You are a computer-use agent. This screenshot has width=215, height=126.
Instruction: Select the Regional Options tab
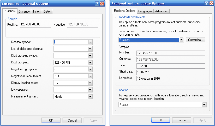[124, 11]
